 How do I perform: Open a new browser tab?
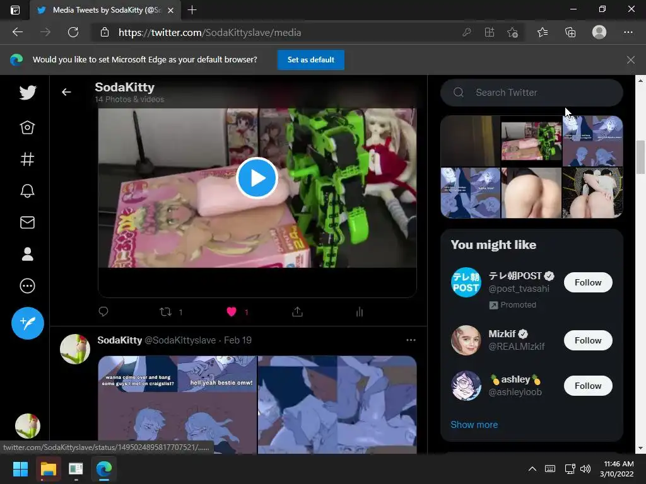pos(192,10)
